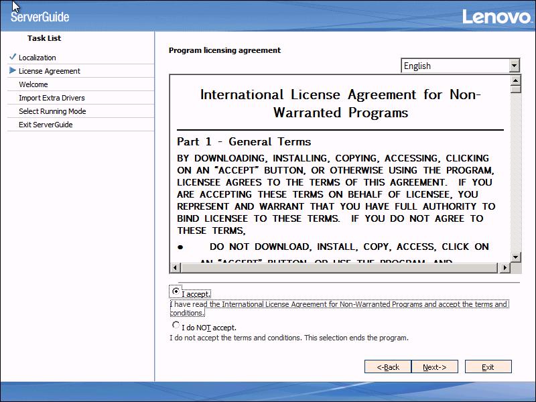
Task: Open the Welcome task item
Action: point(33,84)
